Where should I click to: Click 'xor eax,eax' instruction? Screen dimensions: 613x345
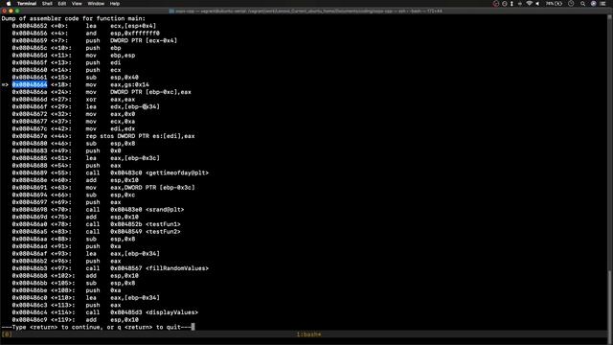click(110, 100)
